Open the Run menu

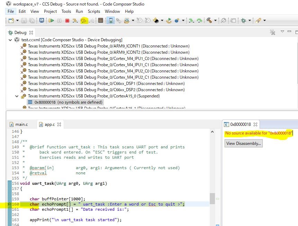tap(79, 11)
